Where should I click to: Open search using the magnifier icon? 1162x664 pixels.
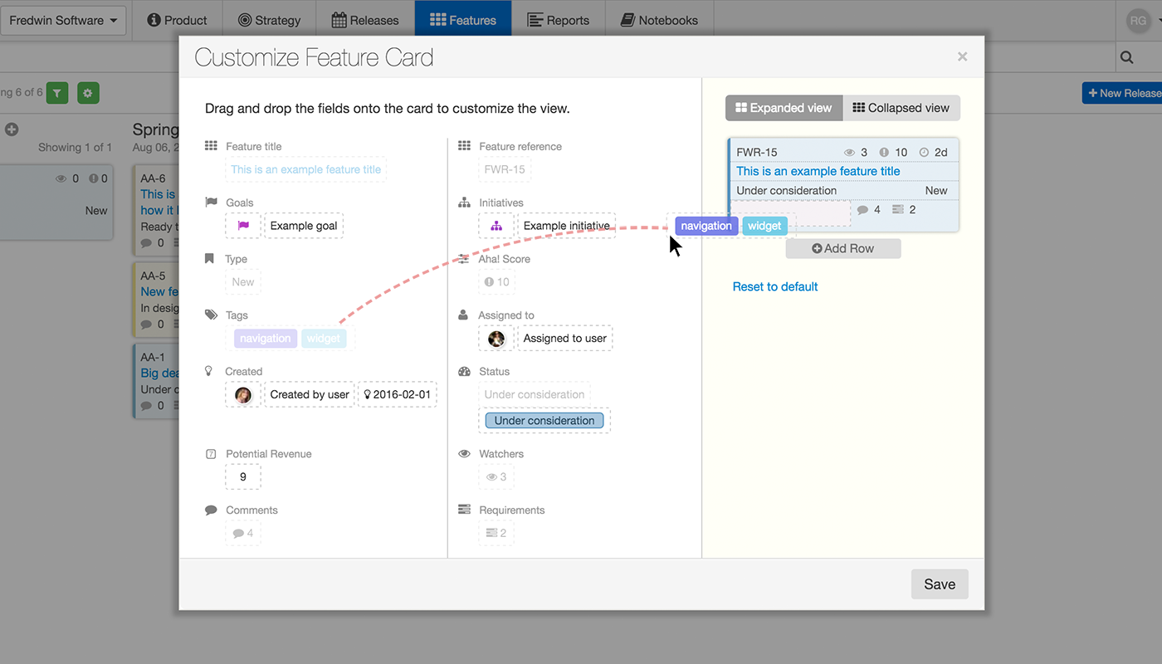(x=1125, y=56)
